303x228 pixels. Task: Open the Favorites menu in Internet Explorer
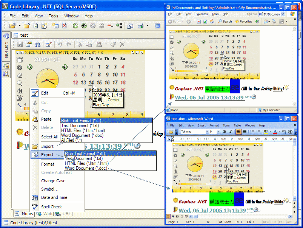coord(201,14)
